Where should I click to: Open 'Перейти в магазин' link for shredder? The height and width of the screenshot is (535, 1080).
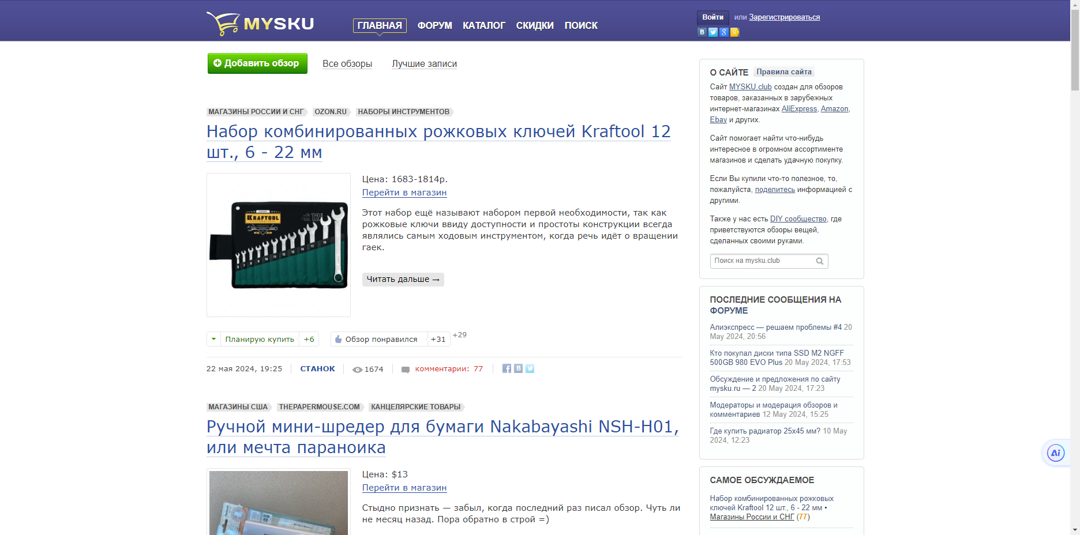coord(404,487)
